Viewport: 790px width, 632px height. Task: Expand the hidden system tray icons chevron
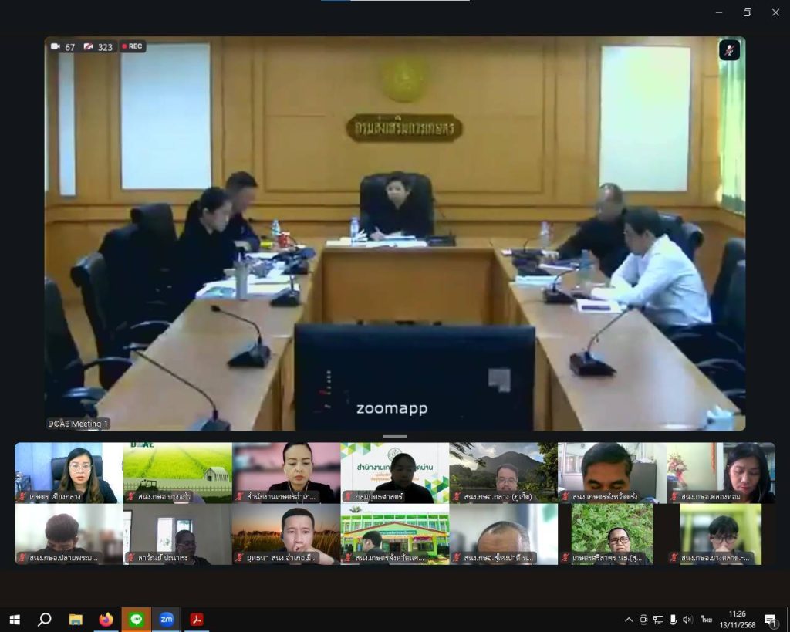click(629, 620)
